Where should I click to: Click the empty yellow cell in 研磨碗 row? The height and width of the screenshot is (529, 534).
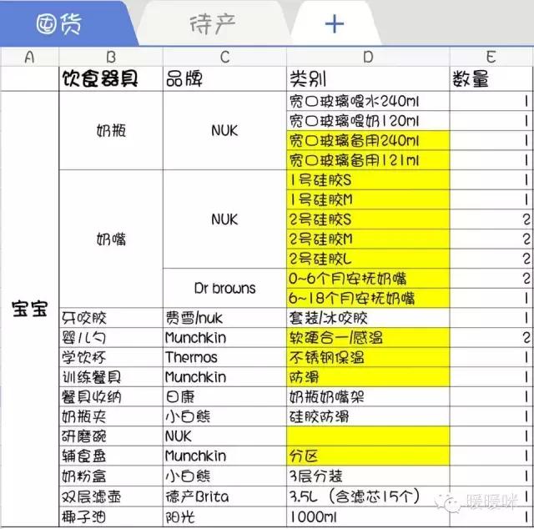(368, 436)
